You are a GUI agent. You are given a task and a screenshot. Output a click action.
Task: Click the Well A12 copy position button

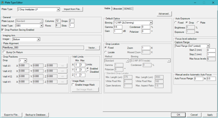click(x=63, y=71)
